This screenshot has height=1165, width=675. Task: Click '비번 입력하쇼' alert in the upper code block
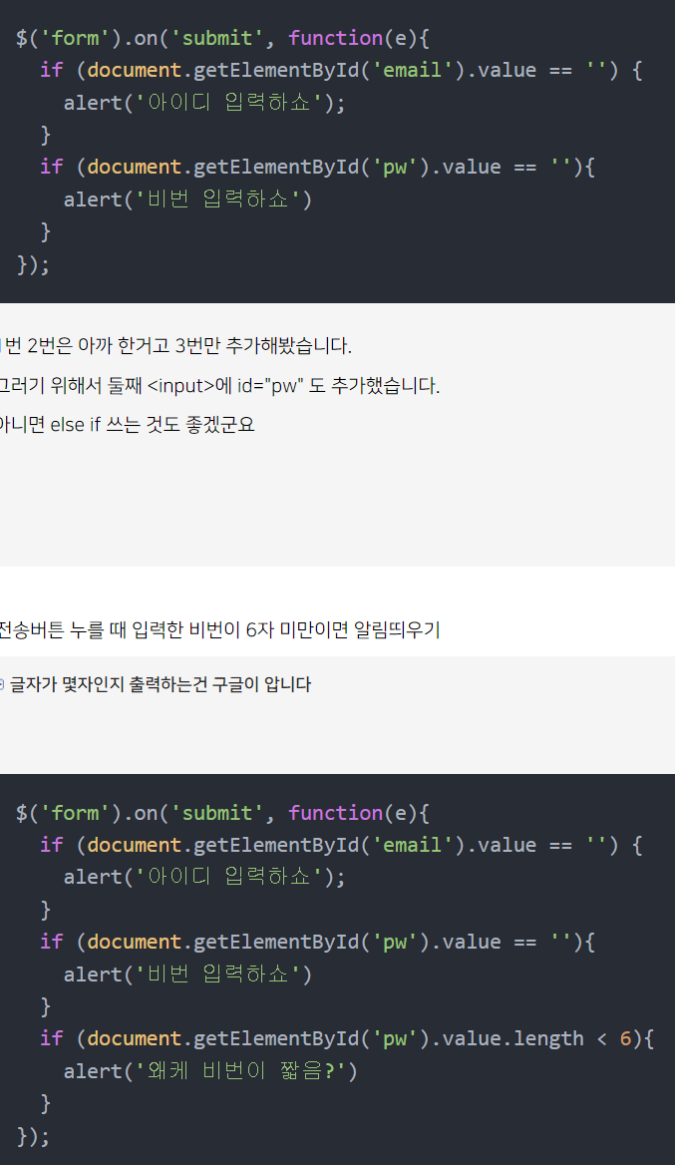[187, 199]
